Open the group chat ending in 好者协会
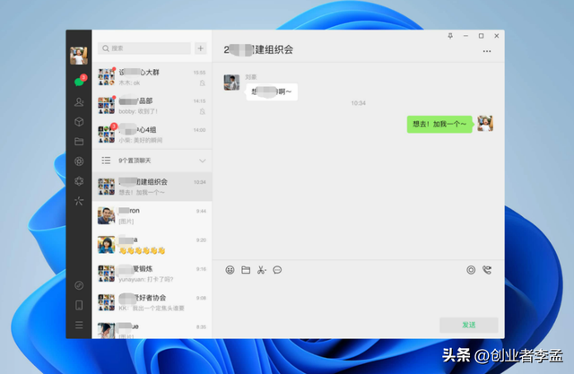574x374 pixels. [x=152, y=302]
